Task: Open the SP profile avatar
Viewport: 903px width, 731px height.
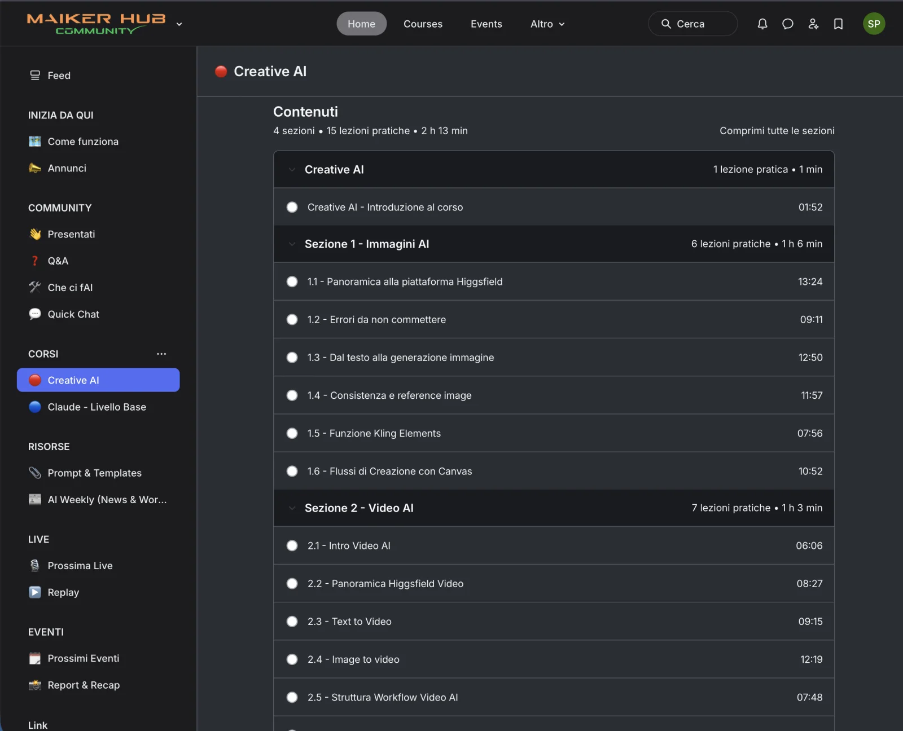Action: 874,24
